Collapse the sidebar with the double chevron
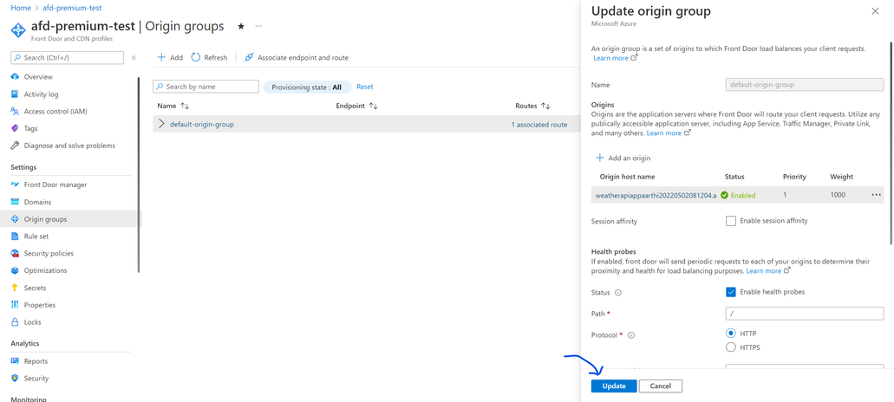 (134, 57)
